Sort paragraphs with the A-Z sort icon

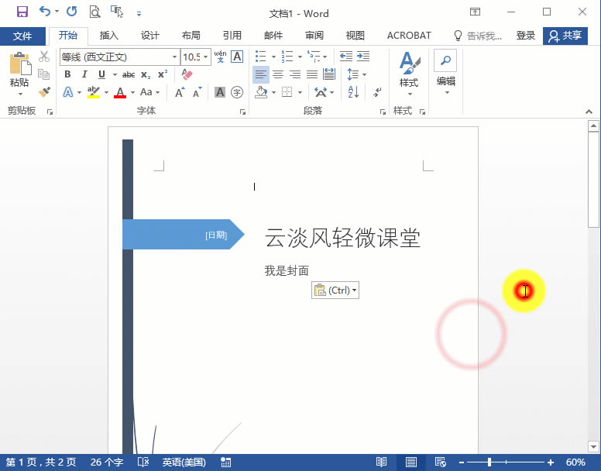(x=353, y=92)
